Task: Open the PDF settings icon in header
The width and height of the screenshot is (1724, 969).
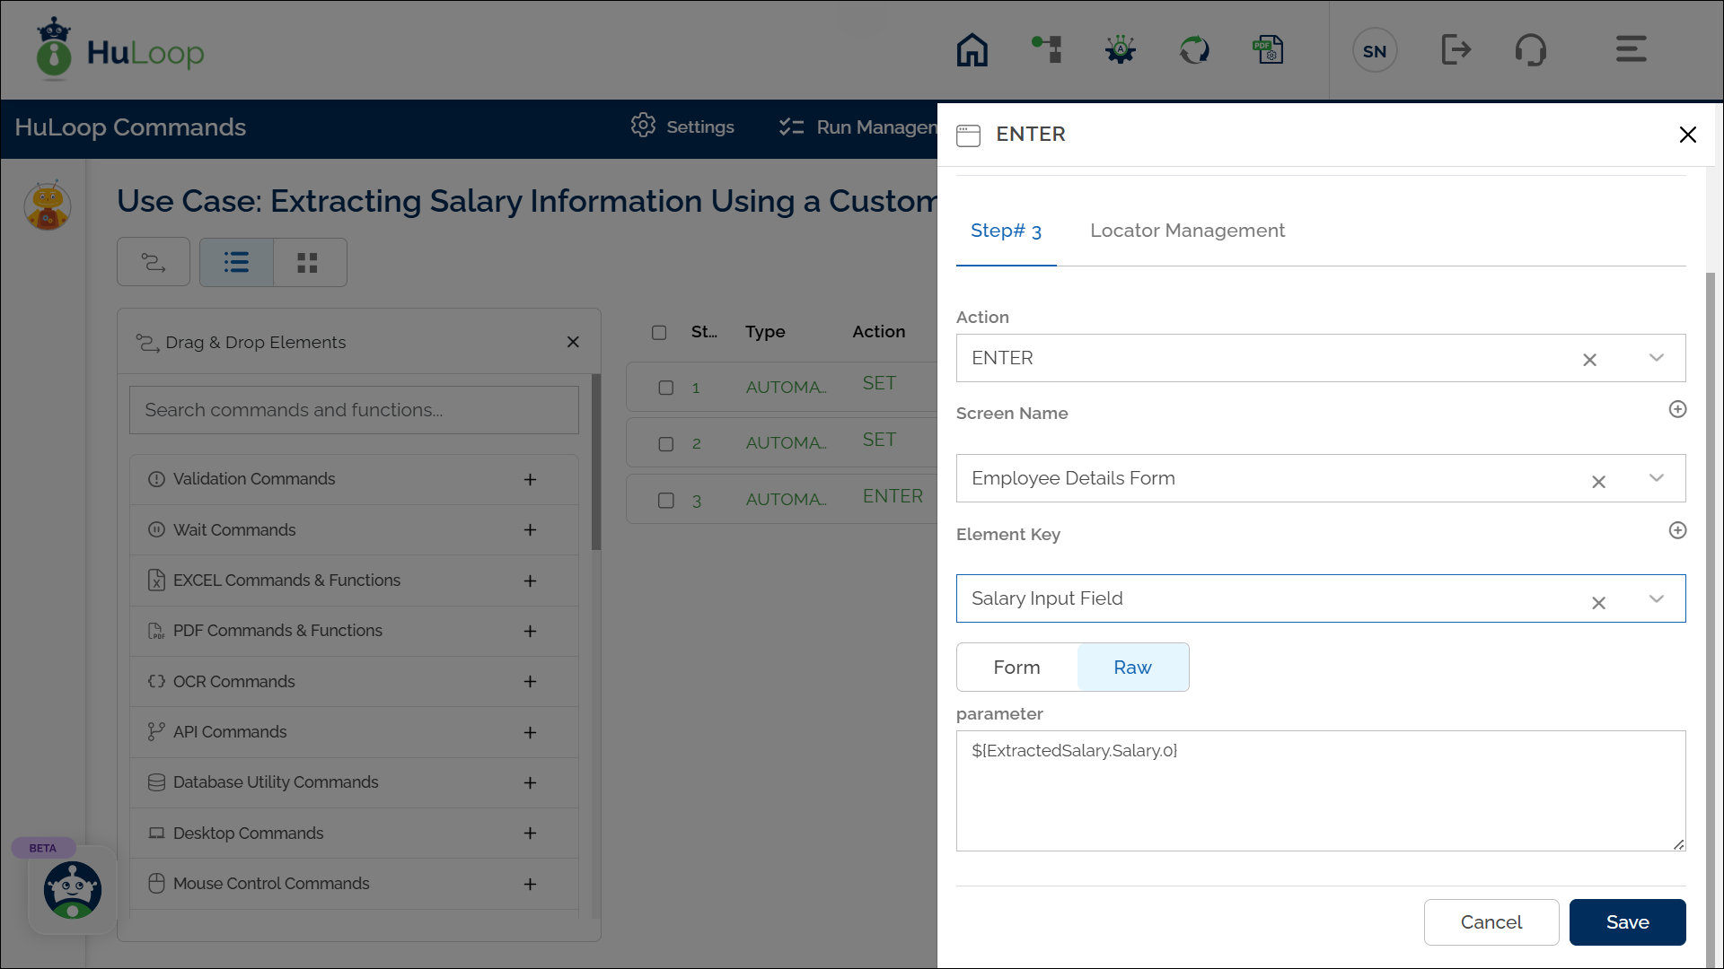Action: [x=1268, y=50]
